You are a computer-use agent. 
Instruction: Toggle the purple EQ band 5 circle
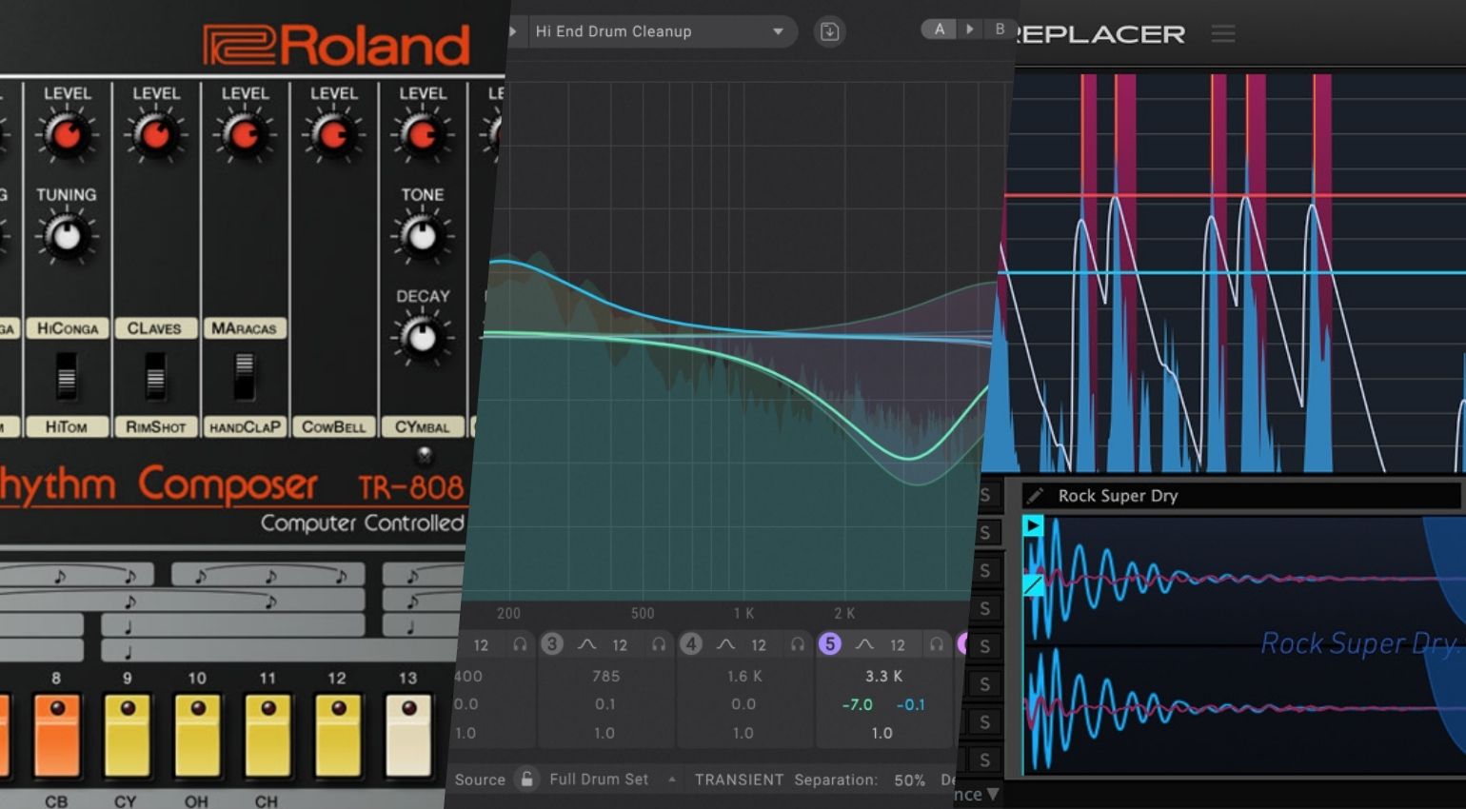click(830, 644)
